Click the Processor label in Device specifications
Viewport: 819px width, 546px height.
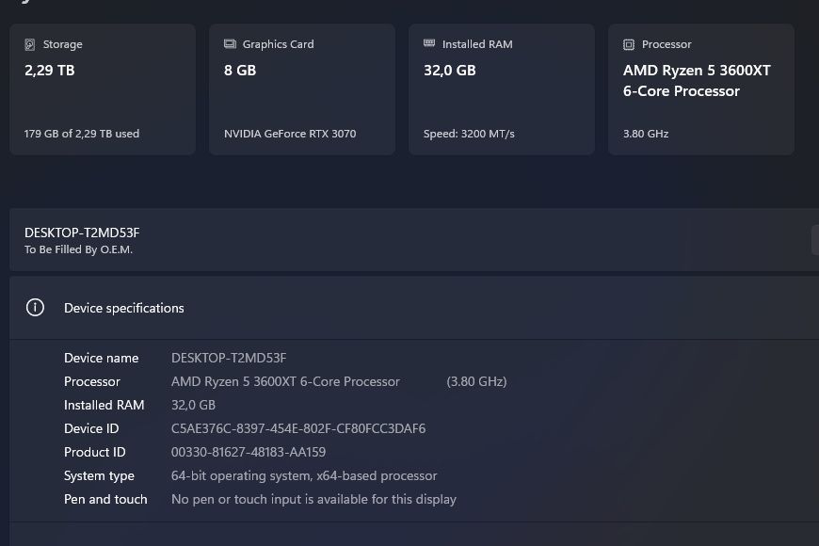point(92,381)
